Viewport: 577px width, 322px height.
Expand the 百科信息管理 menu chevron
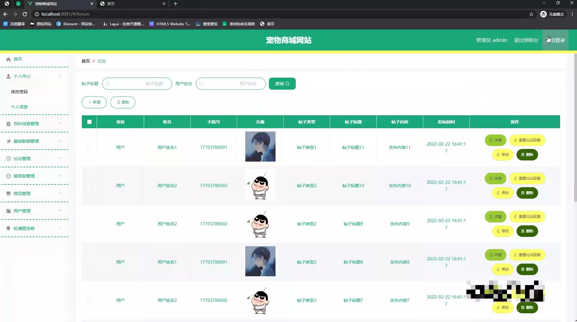[60, 123]
